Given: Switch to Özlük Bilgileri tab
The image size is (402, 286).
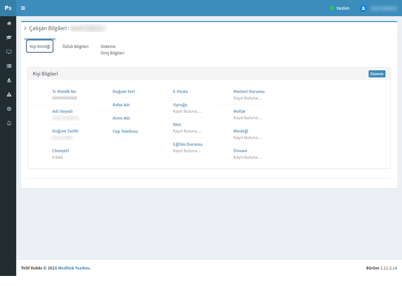Looking at the screenshot, I should click(x=75, y=46).
